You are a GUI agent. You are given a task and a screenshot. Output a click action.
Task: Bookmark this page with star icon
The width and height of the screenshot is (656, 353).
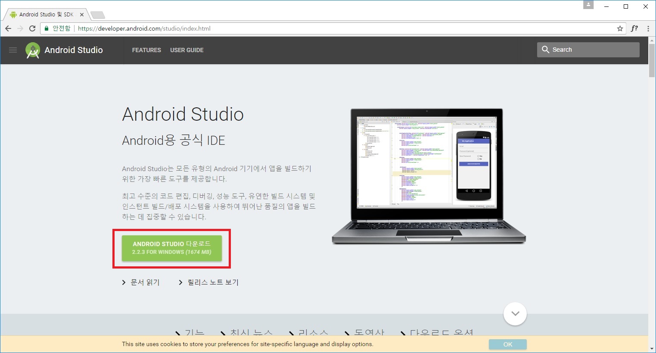[620, 28]
